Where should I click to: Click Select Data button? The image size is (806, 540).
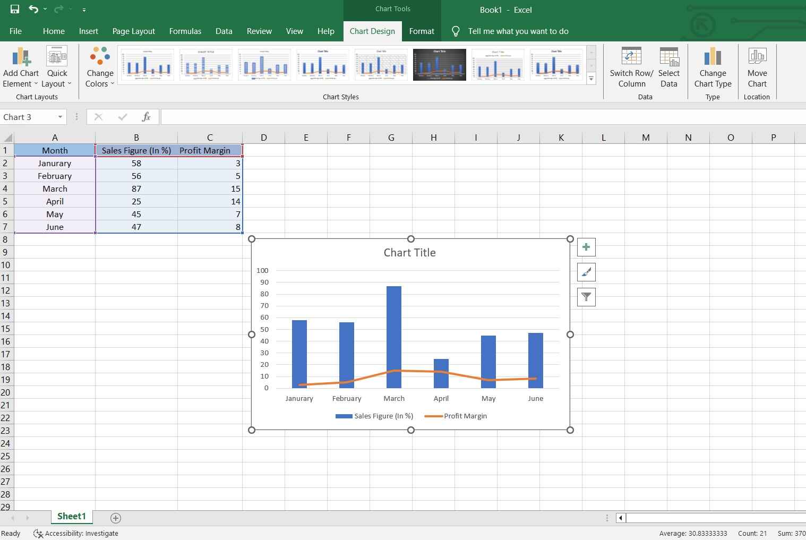point(668,67)
